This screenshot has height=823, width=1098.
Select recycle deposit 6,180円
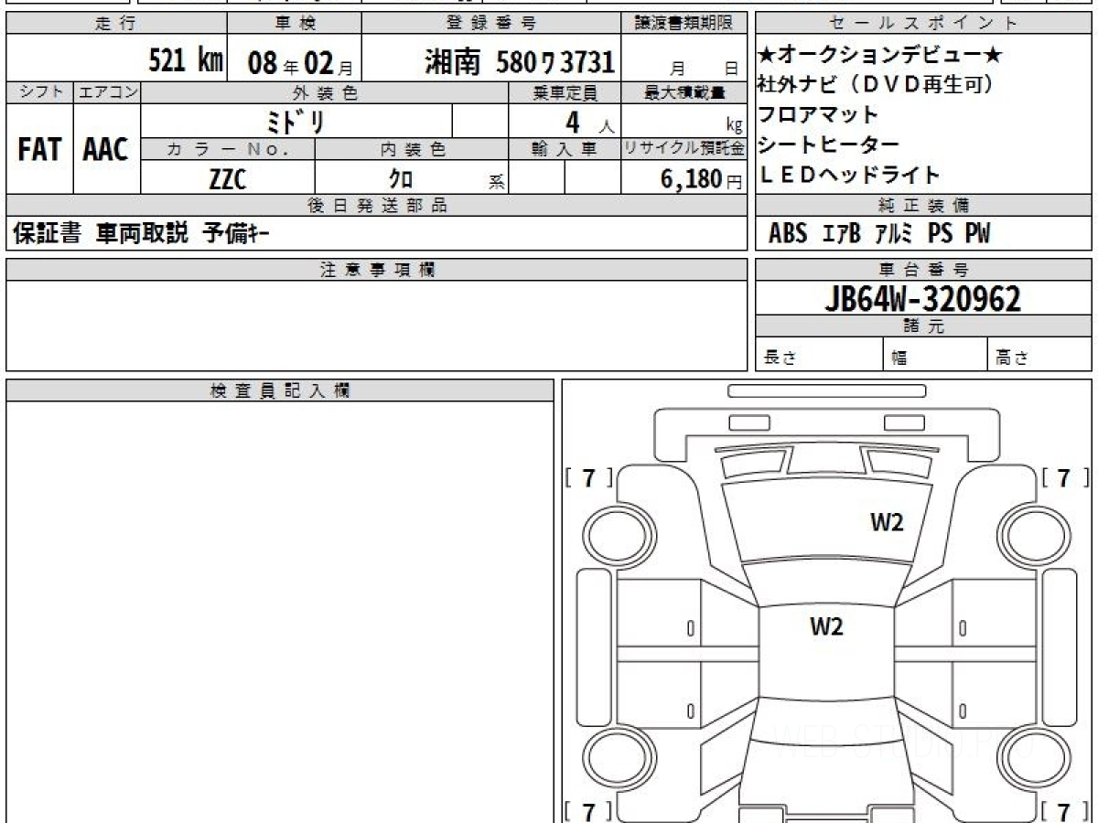click(x=701, y=179)
